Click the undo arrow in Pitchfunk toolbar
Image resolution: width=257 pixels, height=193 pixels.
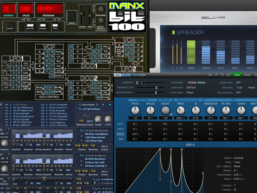pyautogui.click(x=217, y=75)
